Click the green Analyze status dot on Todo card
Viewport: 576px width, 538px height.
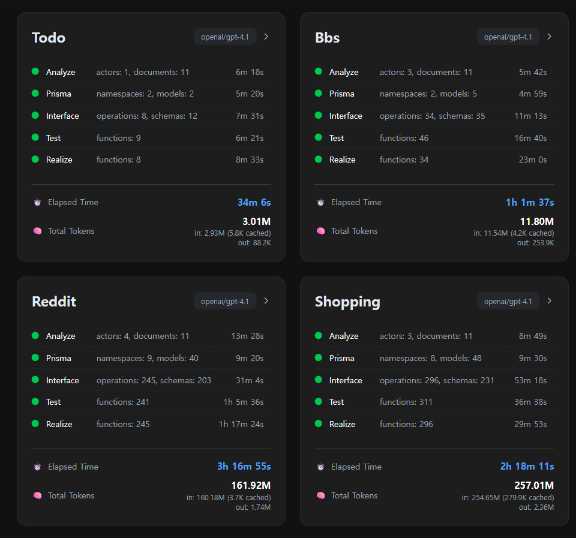(37, 71)
